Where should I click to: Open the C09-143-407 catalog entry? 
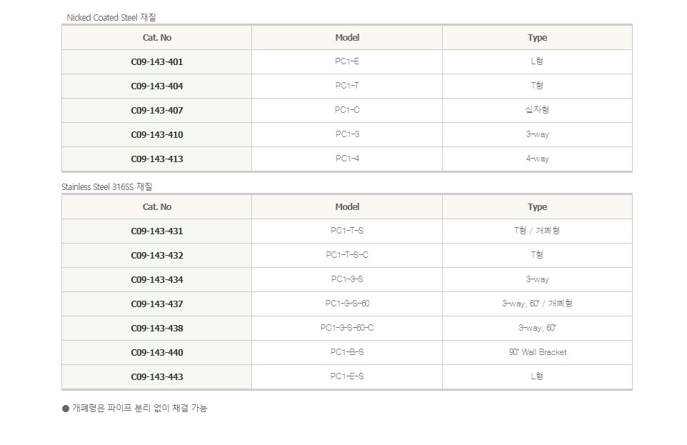[x=157, y=111]
